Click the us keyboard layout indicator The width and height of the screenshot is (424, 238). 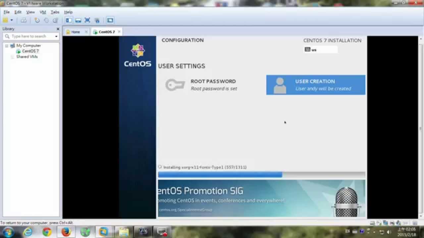coord(321,50)
